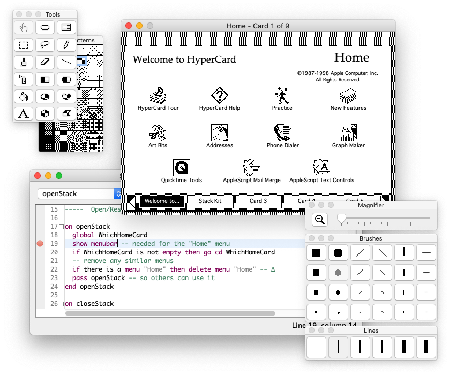
Task: Select the largest vertical line brush
Action: tap(404, 253)
